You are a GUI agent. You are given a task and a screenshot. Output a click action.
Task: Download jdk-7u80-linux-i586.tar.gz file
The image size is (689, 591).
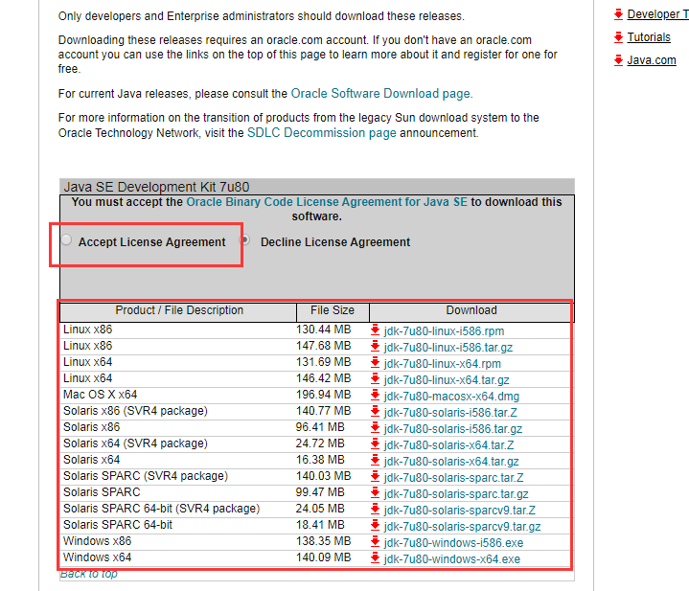[x=448, y=348]
